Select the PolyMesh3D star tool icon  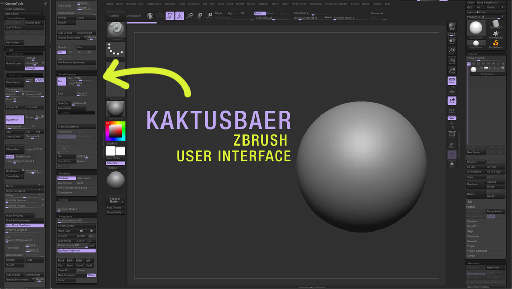496,34
